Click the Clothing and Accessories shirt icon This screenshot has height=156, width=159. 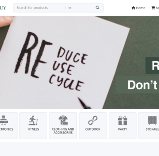coord(63,120)
